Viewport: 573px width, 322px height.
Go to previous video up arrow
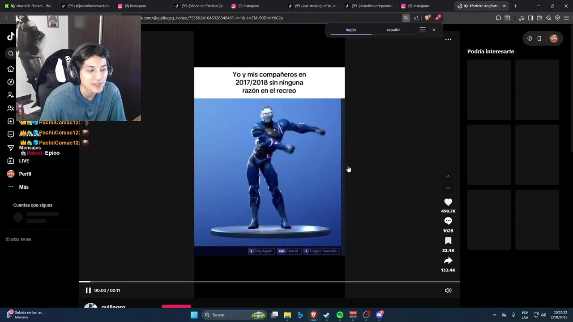(x=448, y=176)
